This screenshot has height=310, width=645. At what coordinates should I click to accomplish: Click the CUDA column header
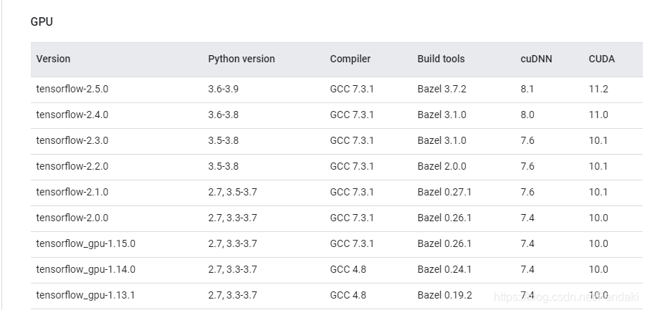tap(601, 59)
